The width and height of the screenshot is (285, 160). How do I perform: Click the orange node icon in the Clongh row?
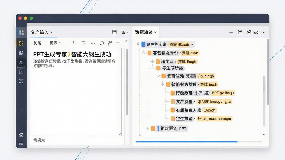tap(173, 110)
